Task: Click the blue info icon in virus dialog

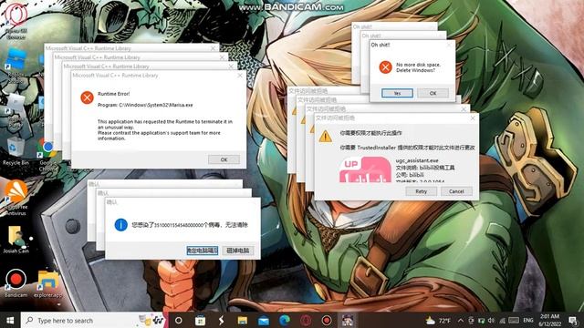Action: tap(120, 224)
